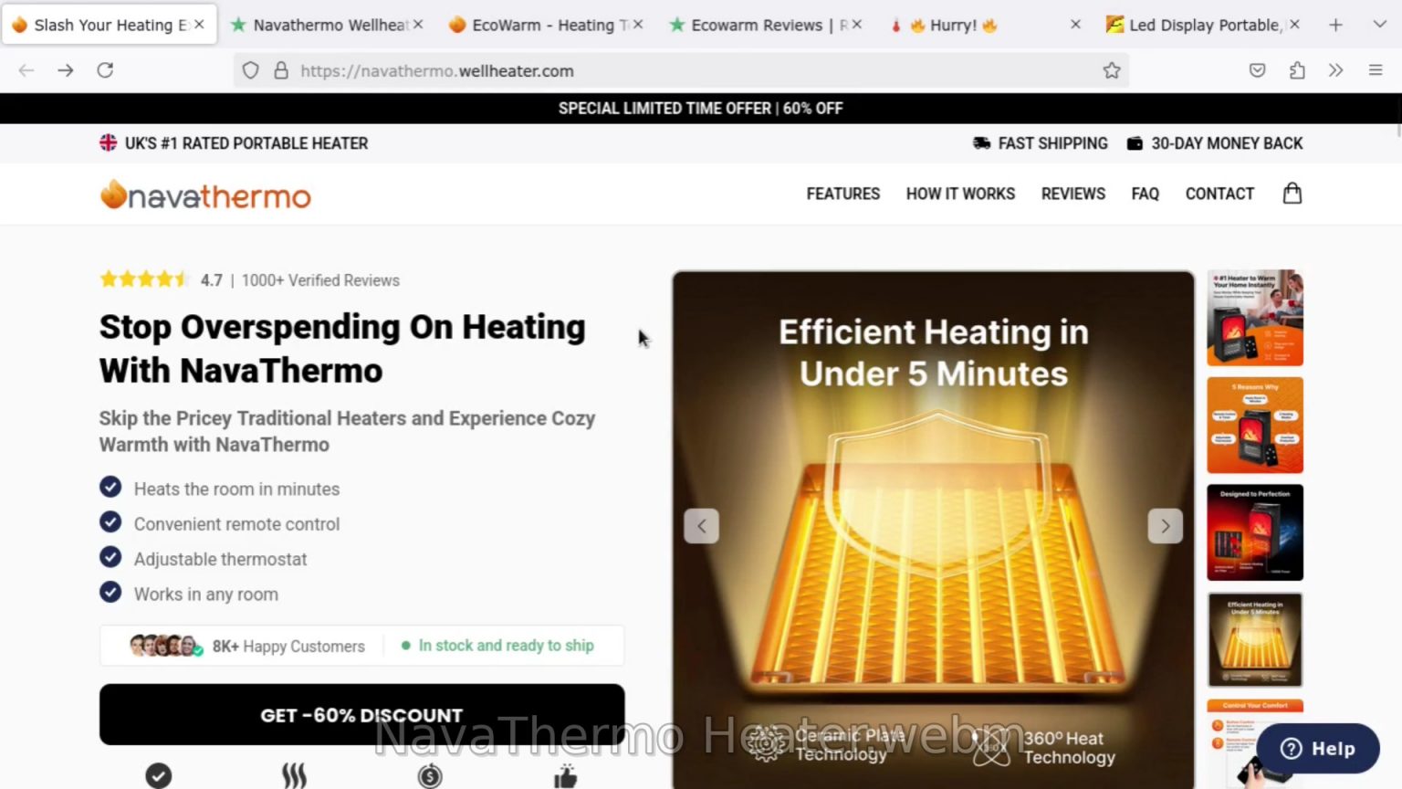1402x789 pixels.
Task: Click the share/export icon beside bookmarks
Action: tap(1297, 69)
